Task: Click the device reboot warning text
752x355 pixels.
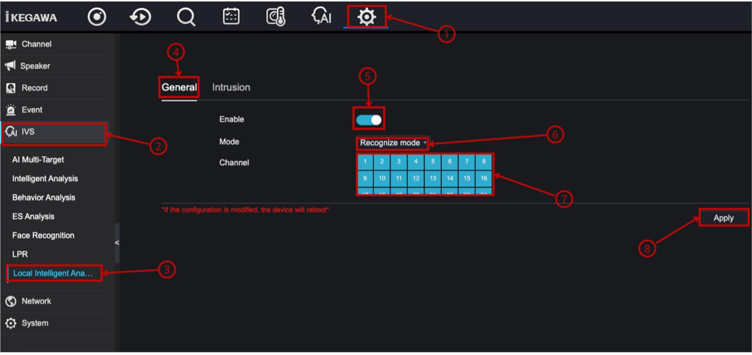Action: (x=245, y=210)
